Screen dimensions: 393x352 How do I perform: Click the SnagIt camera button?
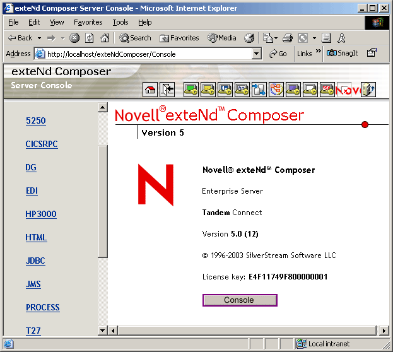tap(342, 53)
